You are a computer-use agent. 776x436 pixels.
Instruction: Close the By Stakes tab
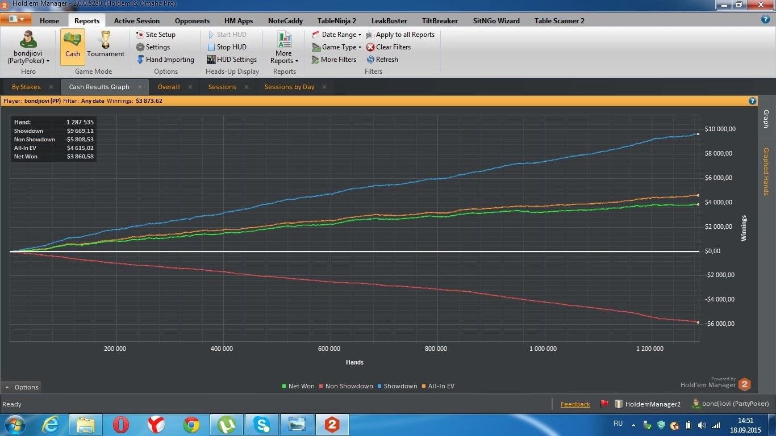tap(51, 87)
